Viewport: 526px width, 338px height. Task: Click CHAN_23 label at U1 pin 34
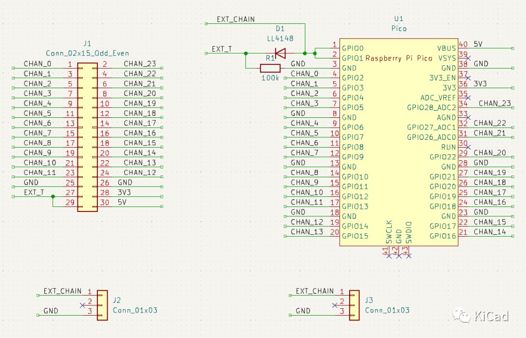[495, 103]
